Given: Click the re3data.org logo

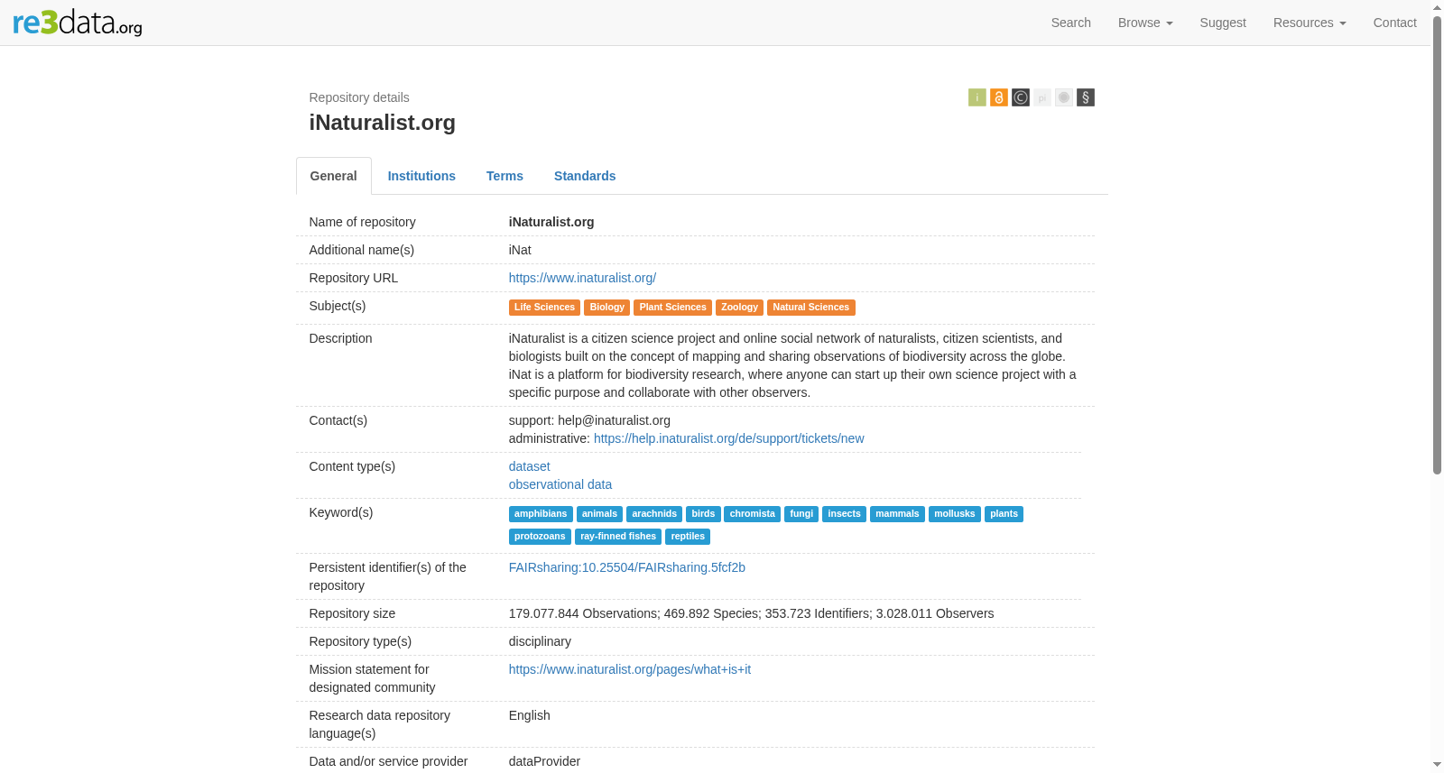Looking at the screenshot, I should tap(78, 22).
